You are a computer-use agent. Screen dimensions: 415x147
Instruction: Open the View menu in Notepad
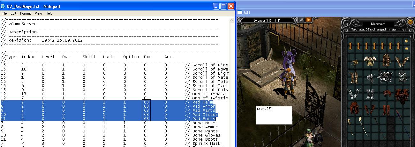click(x=38, y=13)
